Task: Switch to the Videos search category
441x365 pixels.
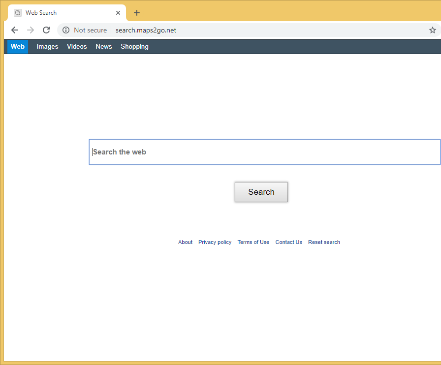Action: (77, 47)
